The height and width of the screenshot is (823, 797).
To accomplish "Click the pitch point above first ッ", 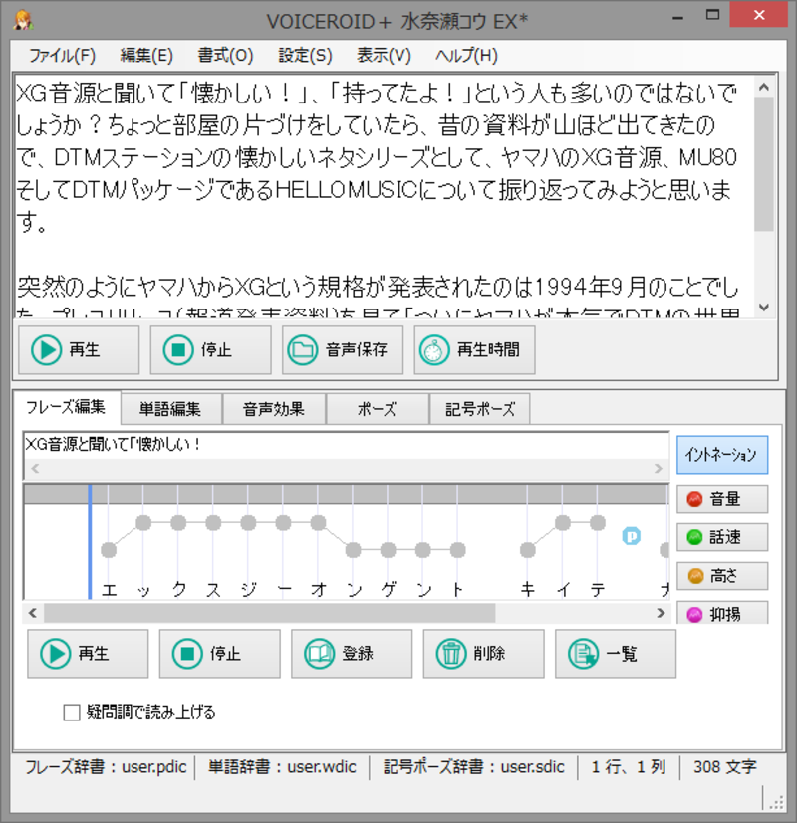I will tap(143, 523).
